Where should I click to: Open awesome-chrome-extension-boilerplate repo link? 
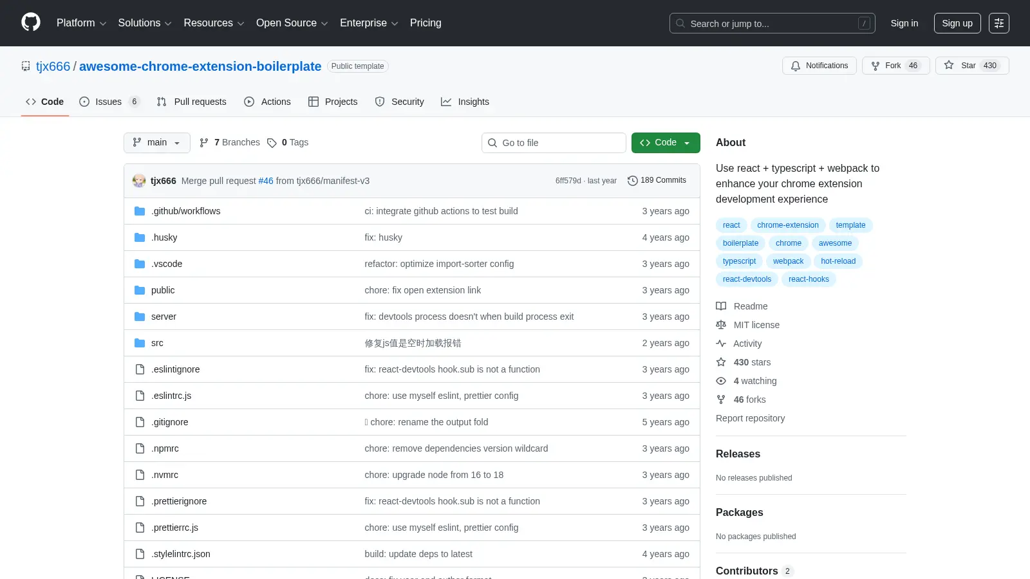tap(200, 66)
